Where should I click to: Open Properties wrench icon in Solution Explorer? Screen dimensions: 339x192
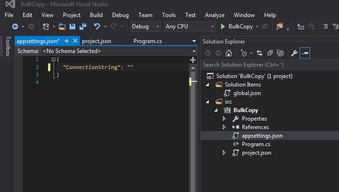pos(294,53)
